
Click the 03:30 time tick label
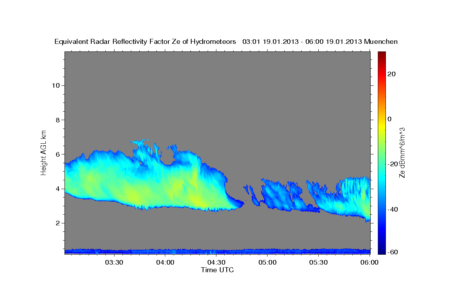[x=114, y=263]
